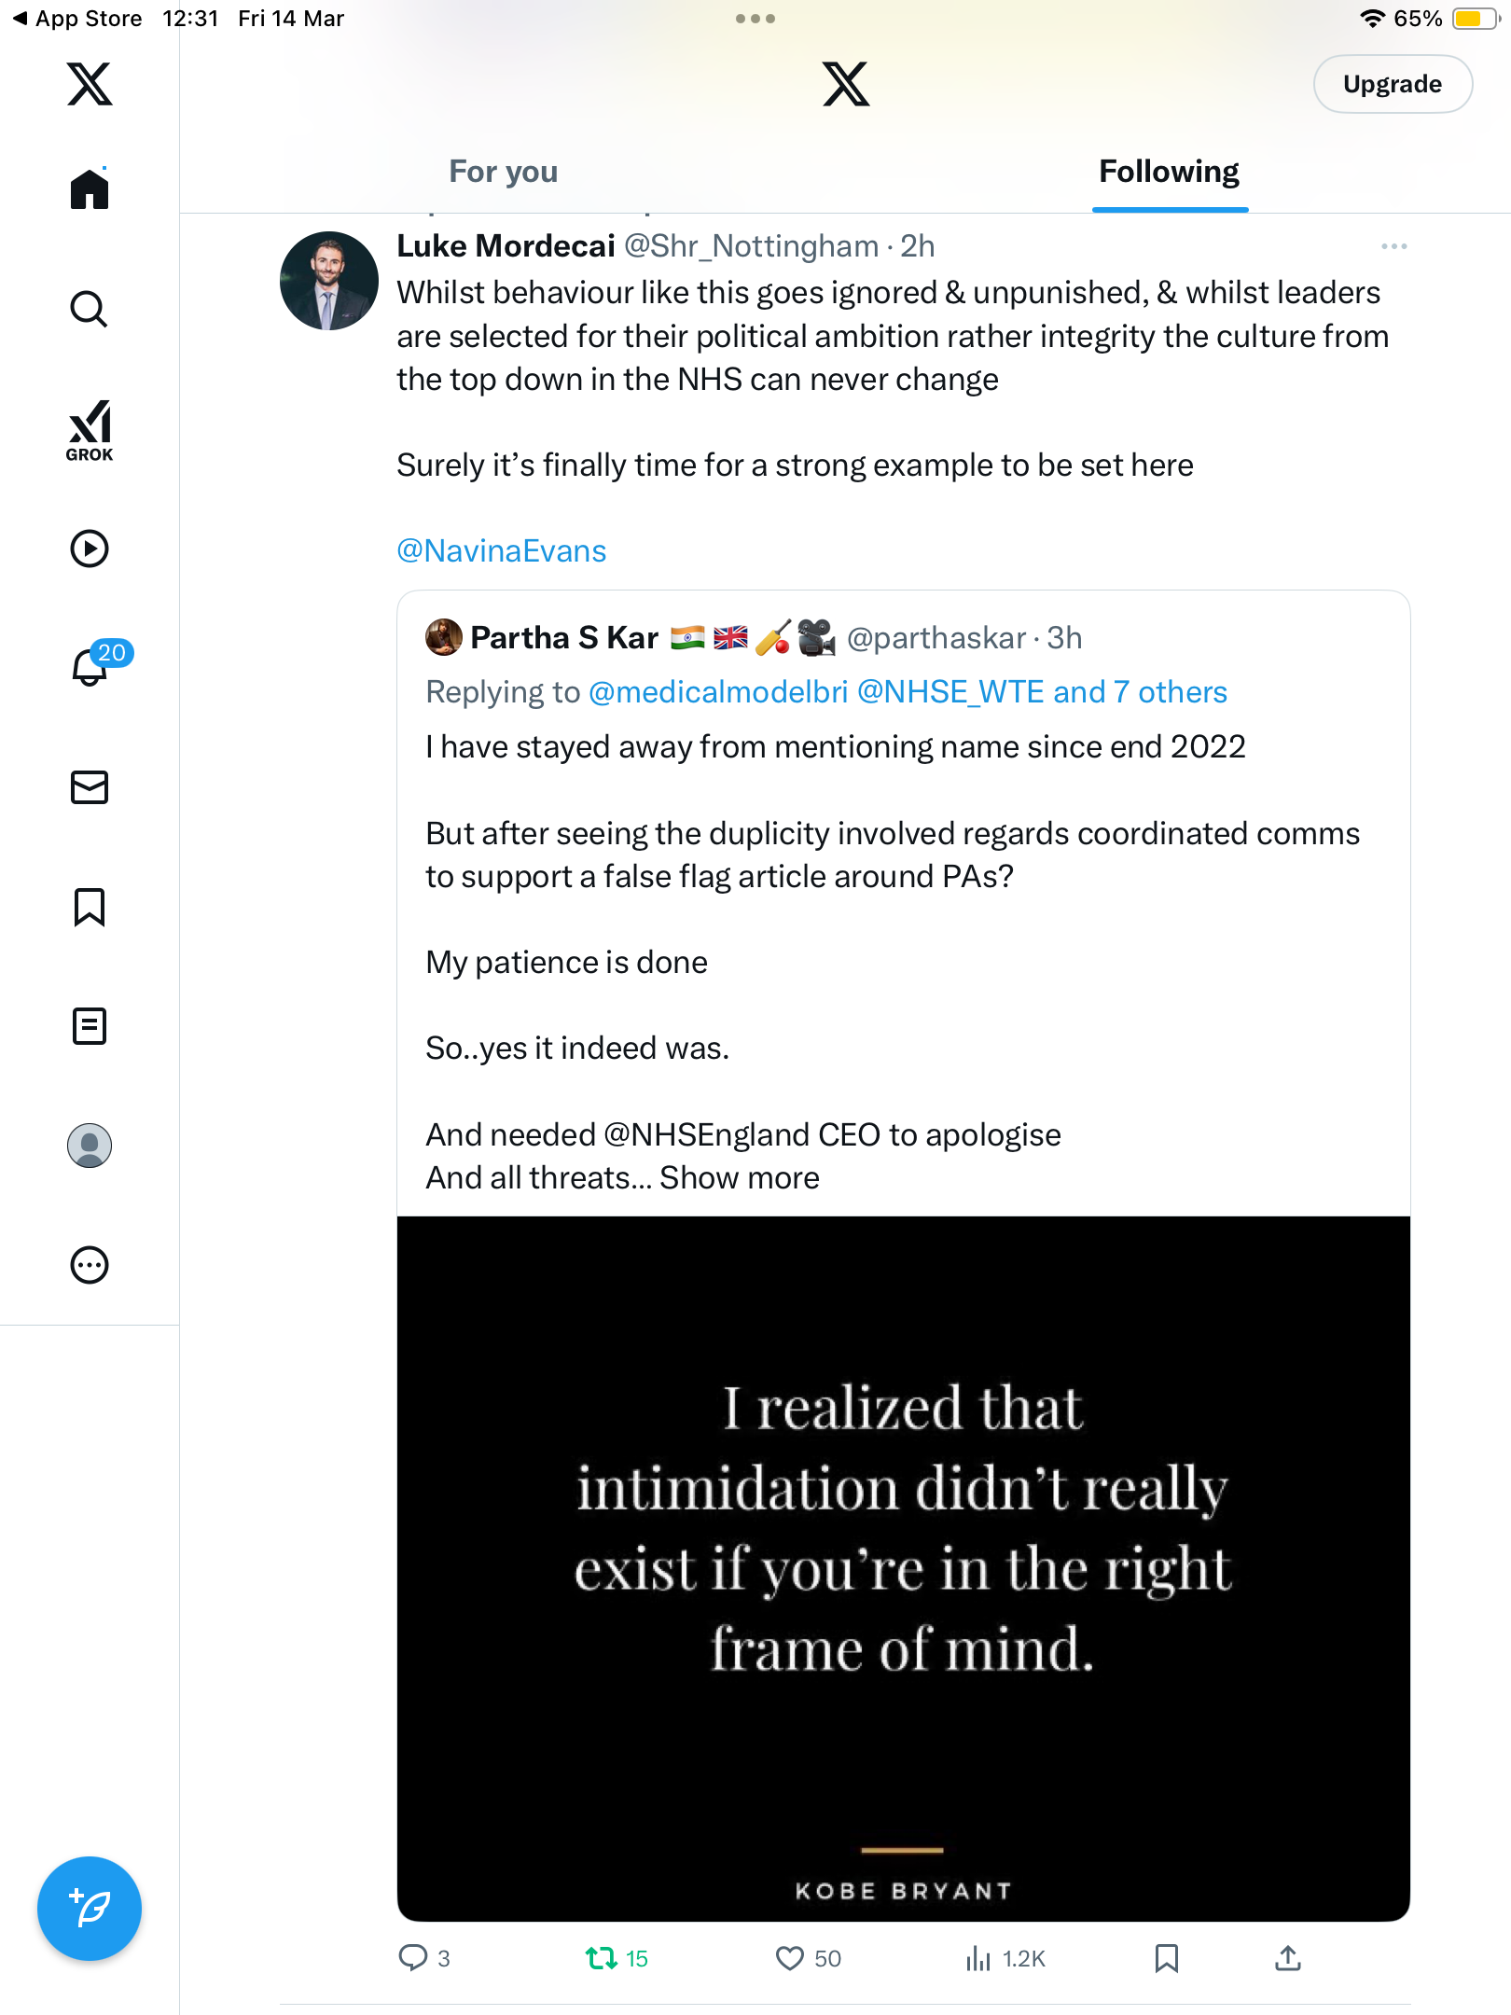Open the Search magnifier in sidebar
Image resolution: width=1511 pixels, height=2015 pixels.
pos(90,309)
